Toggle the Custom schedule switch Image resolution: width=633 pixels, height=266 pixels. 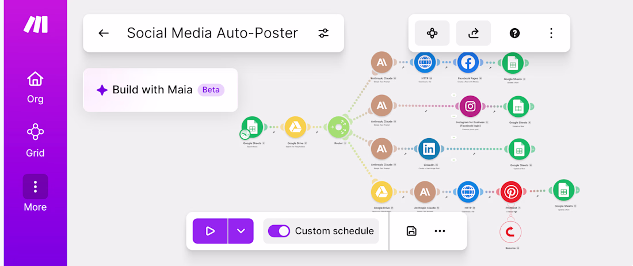pyautogui.click(x=279, y=231)
